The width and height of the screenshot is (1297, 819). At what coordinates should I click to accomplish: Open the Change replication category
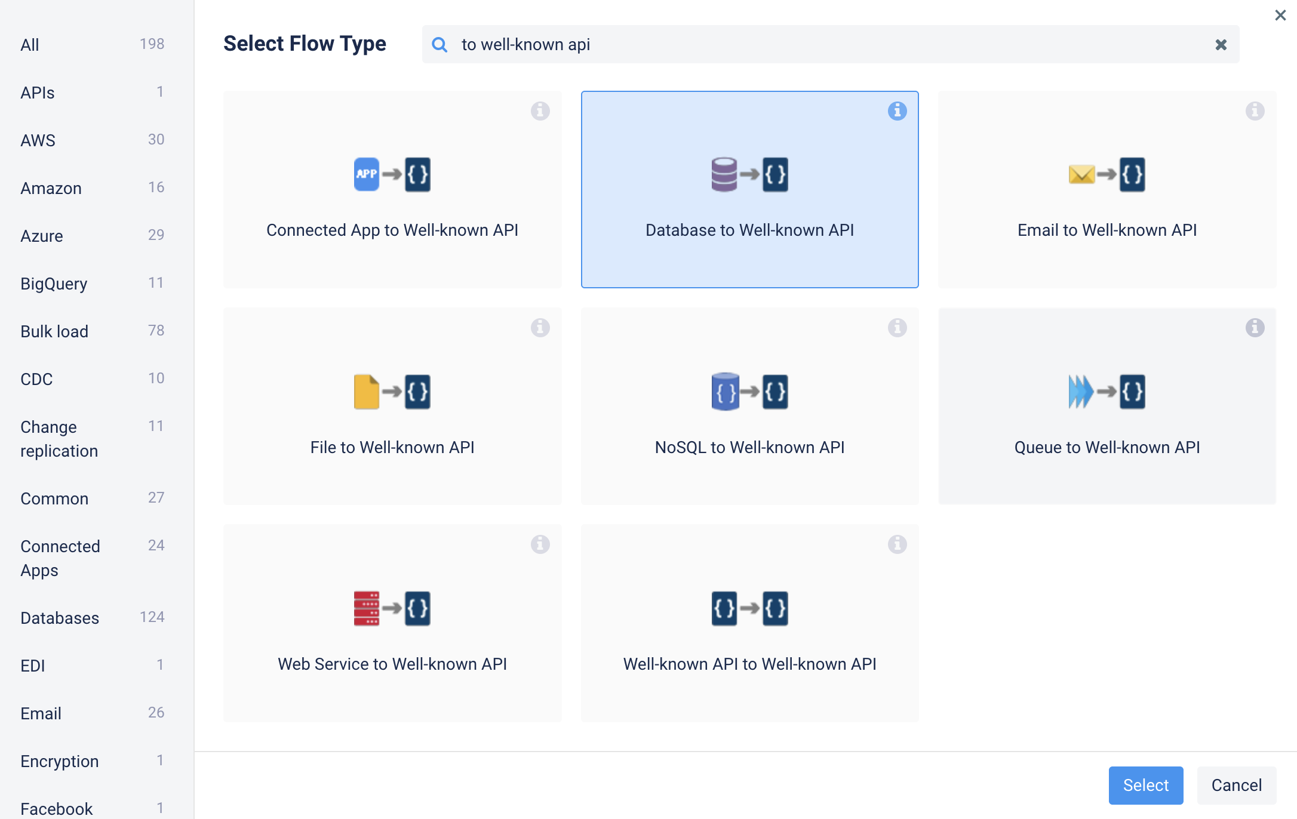click(59, 439)
